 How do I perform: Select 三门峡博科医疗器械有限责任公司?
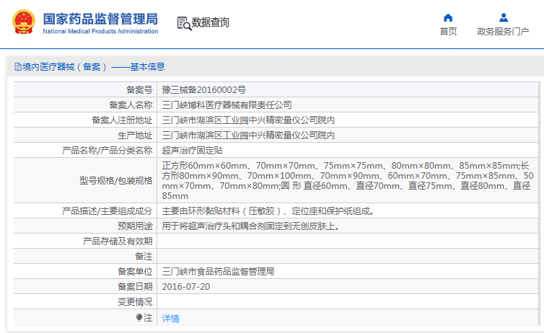click(227, 105)
